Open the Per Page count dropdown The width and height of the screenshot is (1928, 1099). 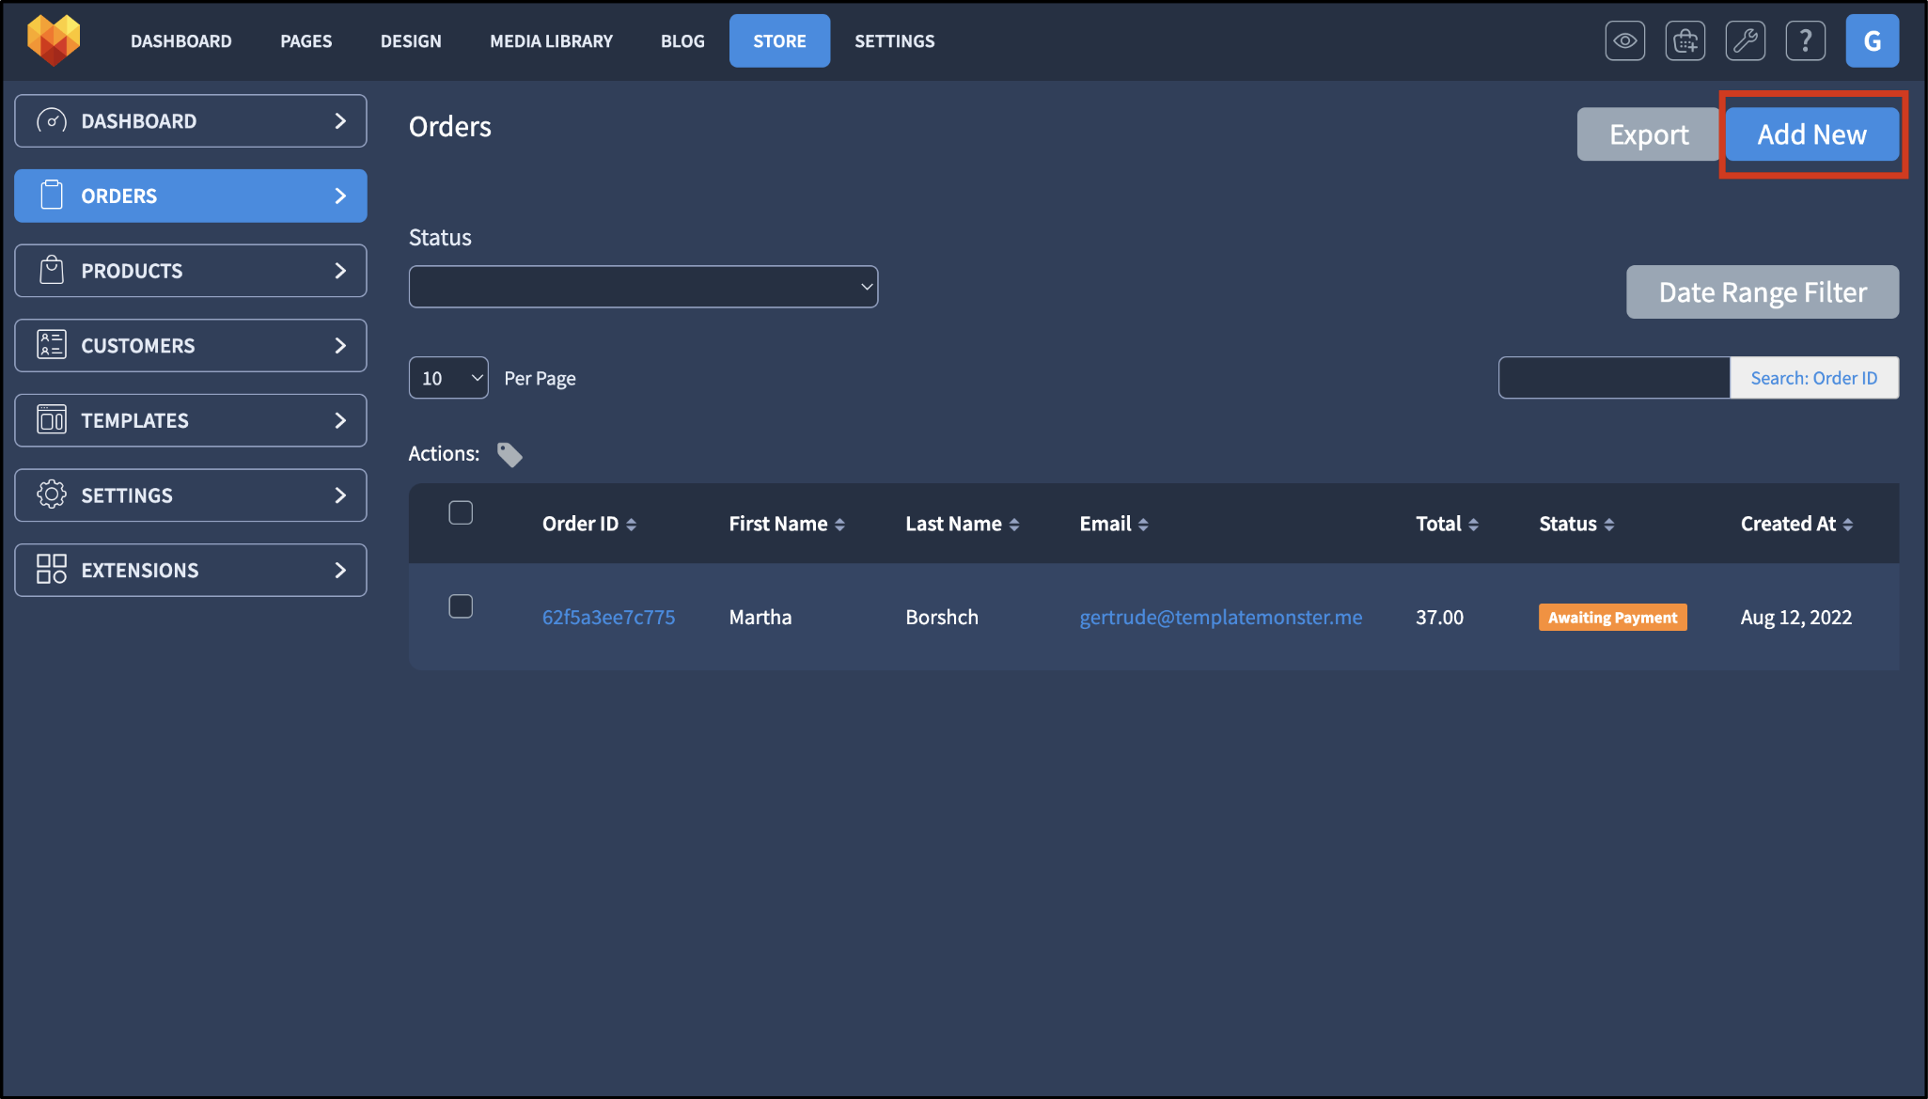448,377
